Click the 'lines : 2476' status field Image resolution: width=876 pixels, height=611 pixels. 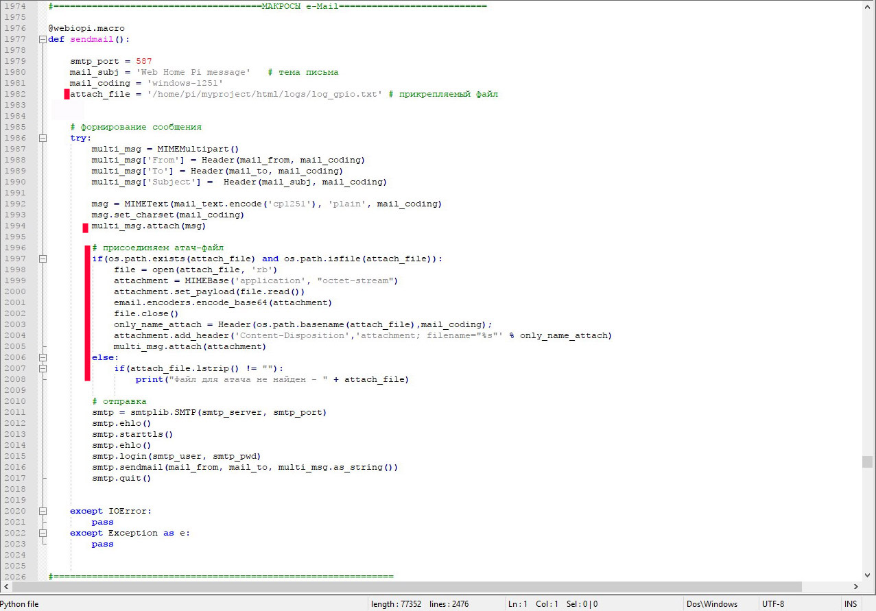click(450, 604)
